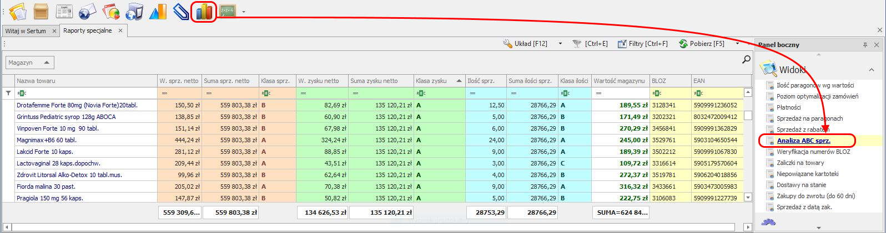Screen dimensions: 886x233
Task: Expand the Układ [F12] dropdown arrow
Action: pyautogui.click(x=560, y=44)
